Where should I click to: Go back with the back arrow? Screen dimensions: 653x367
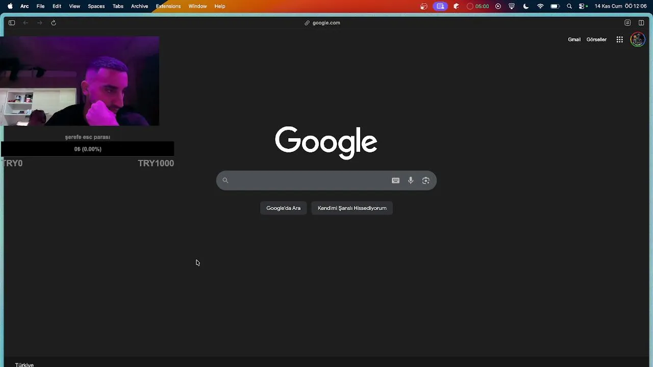pyautogui.click(x=26, y=22)
